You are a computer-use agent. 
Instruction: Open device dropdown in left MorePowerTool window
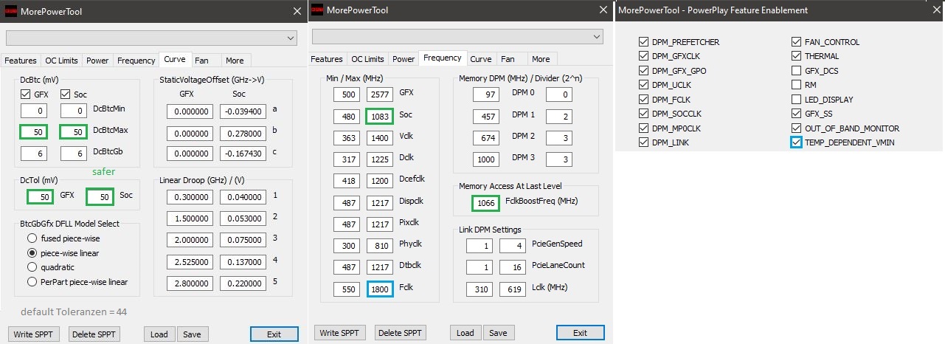pyautogui.click(x=152, y=37)
